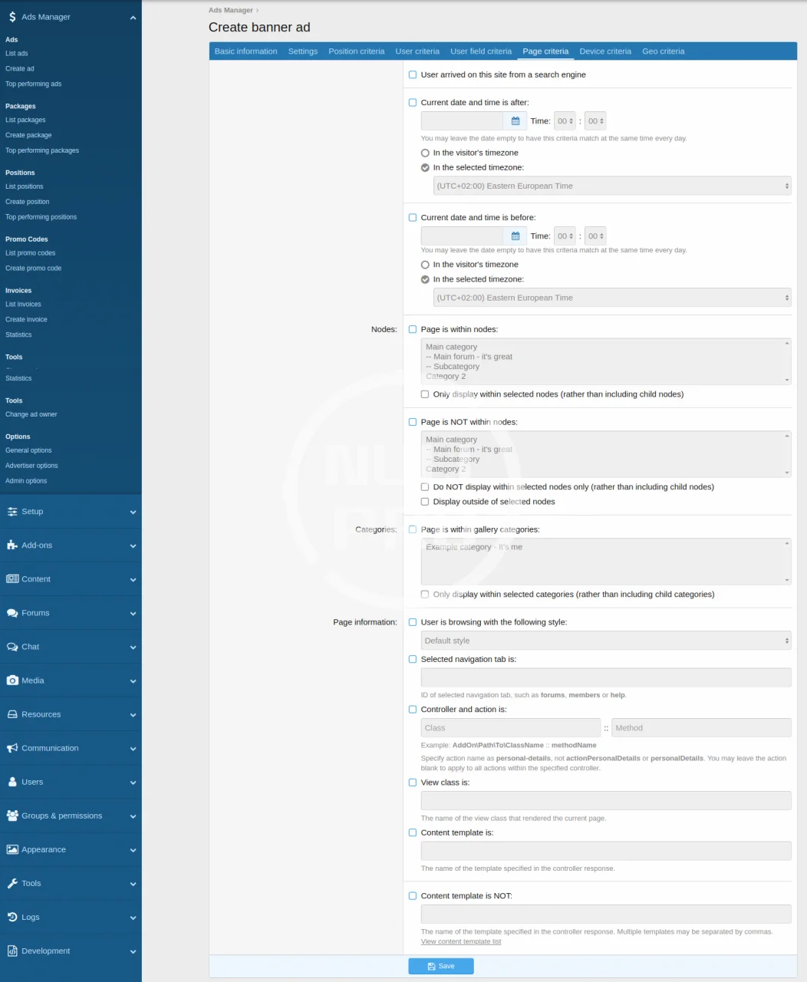The height and width of the screenshot is (982, 807).
Task: Open the Basic information tab
Action: [245, 51]
